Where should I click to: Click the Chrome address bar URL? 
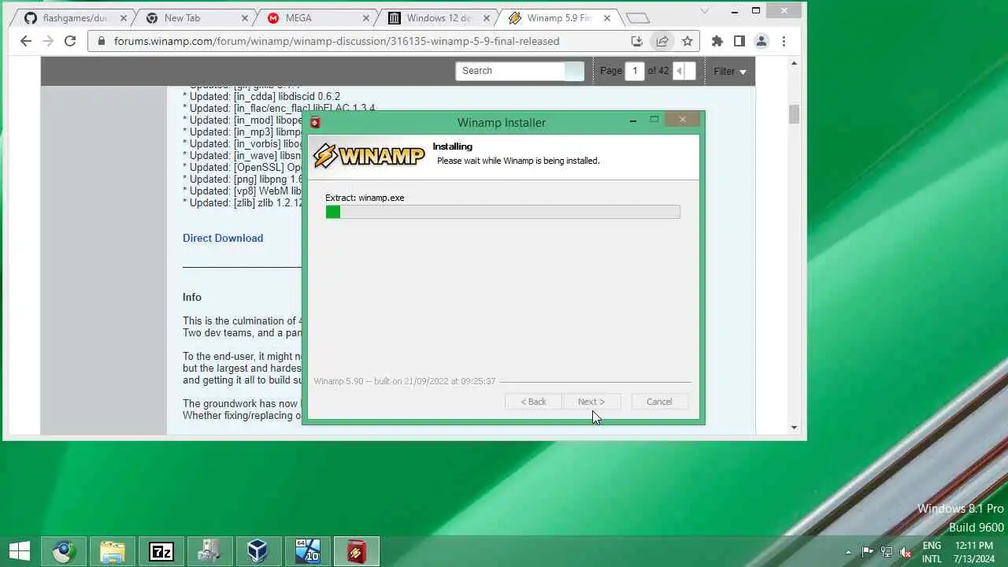click(x=336, y=41)
